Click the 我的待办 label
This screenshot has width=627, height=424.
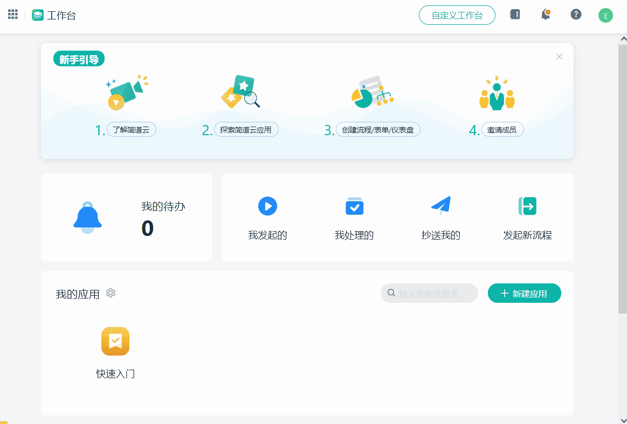coord(163,206)
